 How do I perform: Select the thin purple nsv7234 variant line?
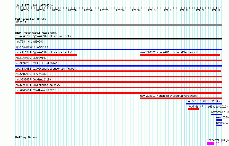click(118, 44)
